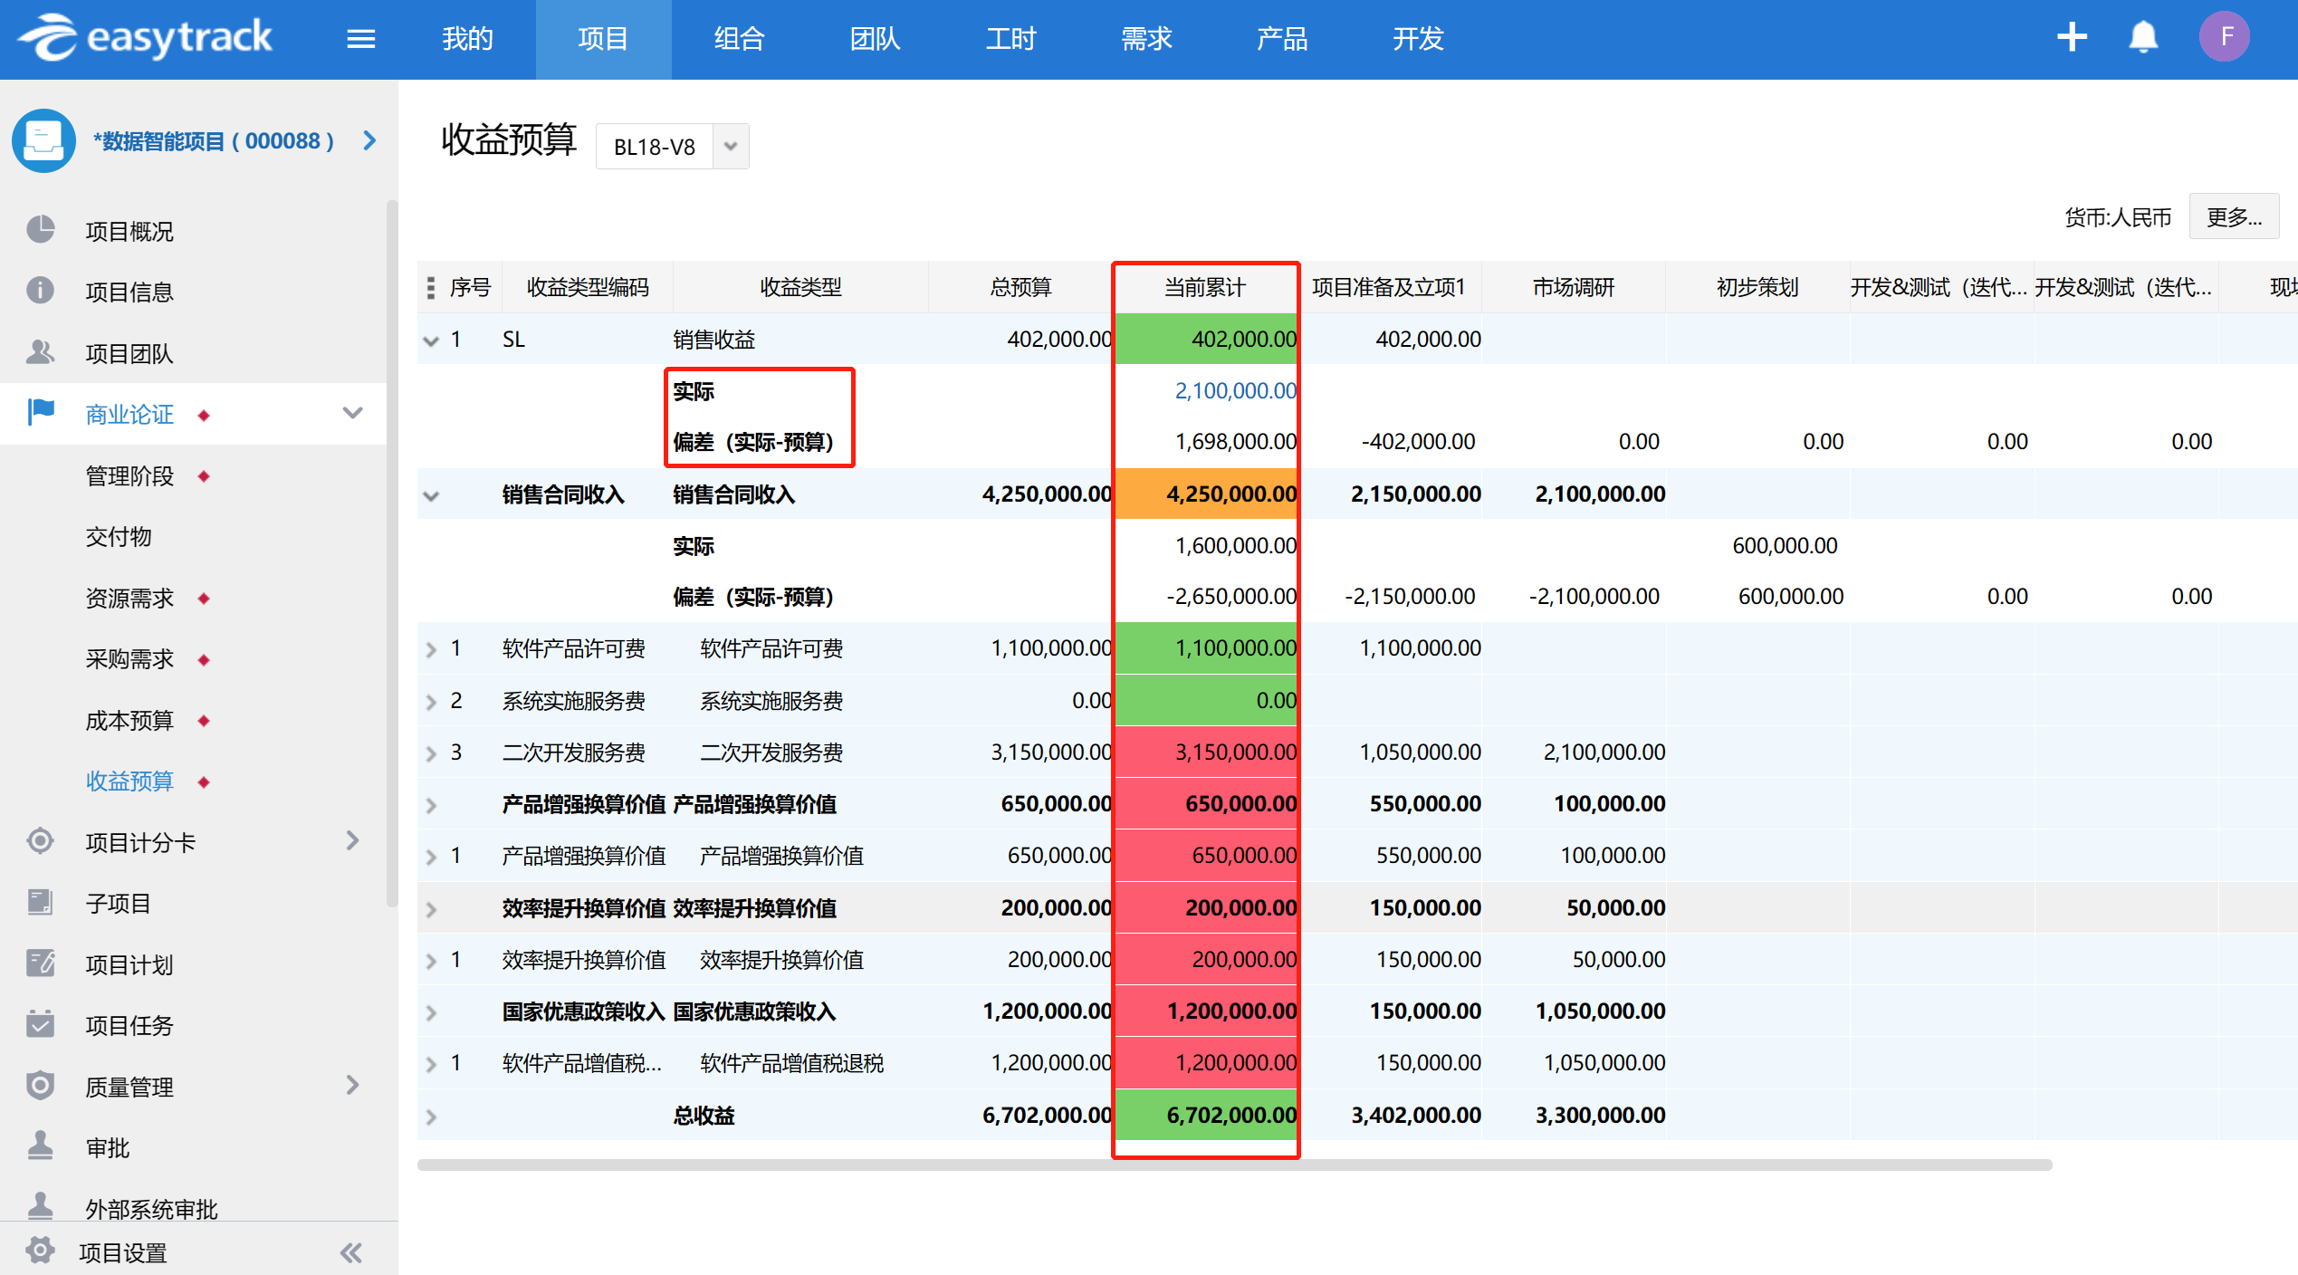2298x1275 pixels.
Task: Click the 项目概况 pie chart icon
Action: pos(40,230)
